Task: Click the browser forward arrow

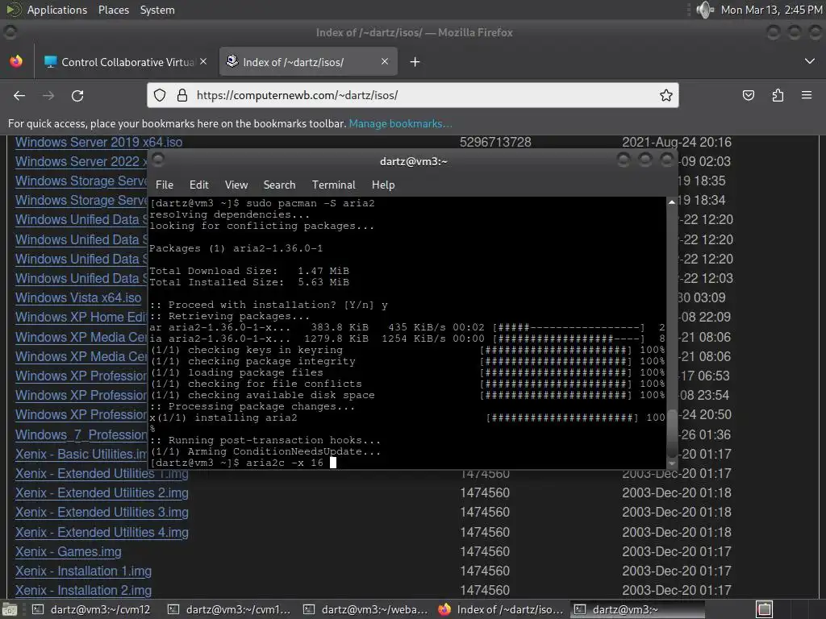Action: (x=48, y=95)
